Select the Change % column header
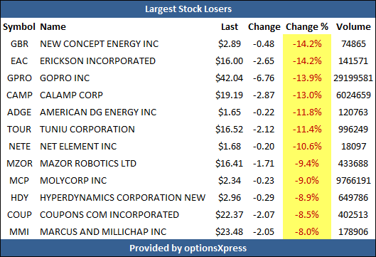Viewport: 376px width, 257px height. pos(307,27)
